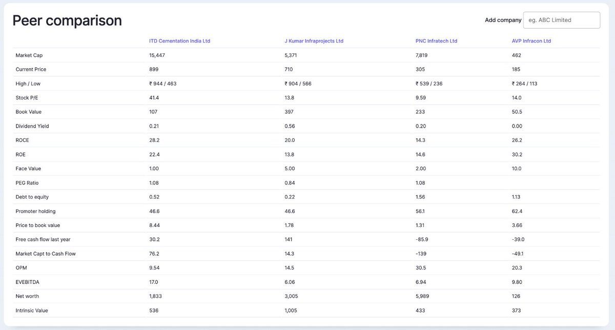Click promoter holding value 62.4

(517, 211)
